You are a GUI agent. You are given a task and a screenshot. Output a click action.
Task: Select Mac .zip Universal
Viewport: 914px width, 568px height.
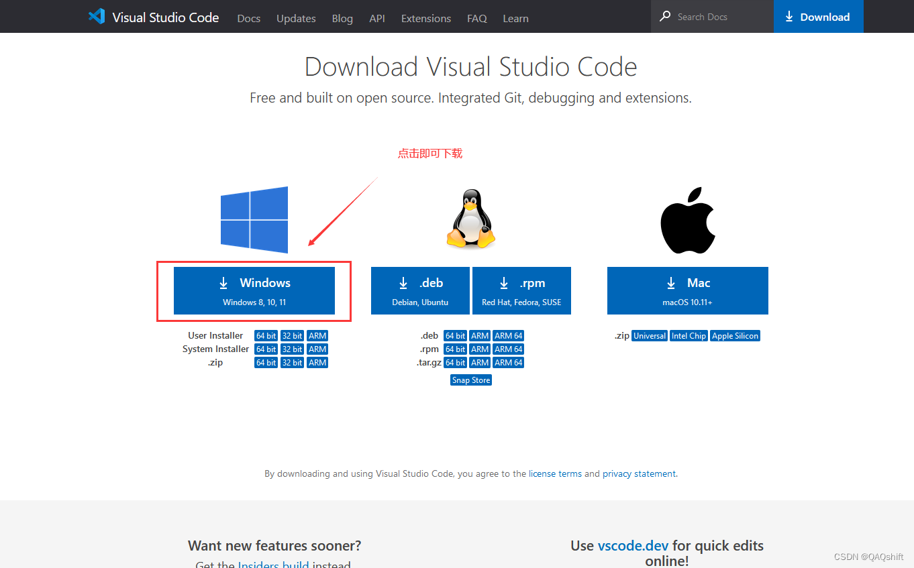650,336
